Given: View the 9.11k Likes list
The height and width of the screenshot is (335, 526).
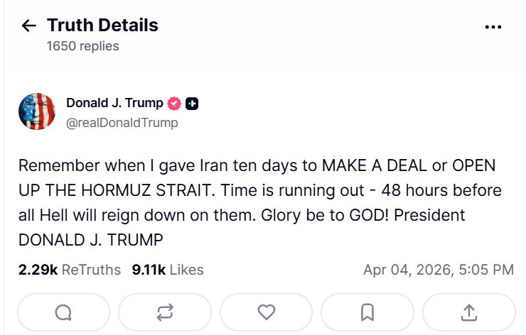Looking at the screenshot, I should point(168,270).
